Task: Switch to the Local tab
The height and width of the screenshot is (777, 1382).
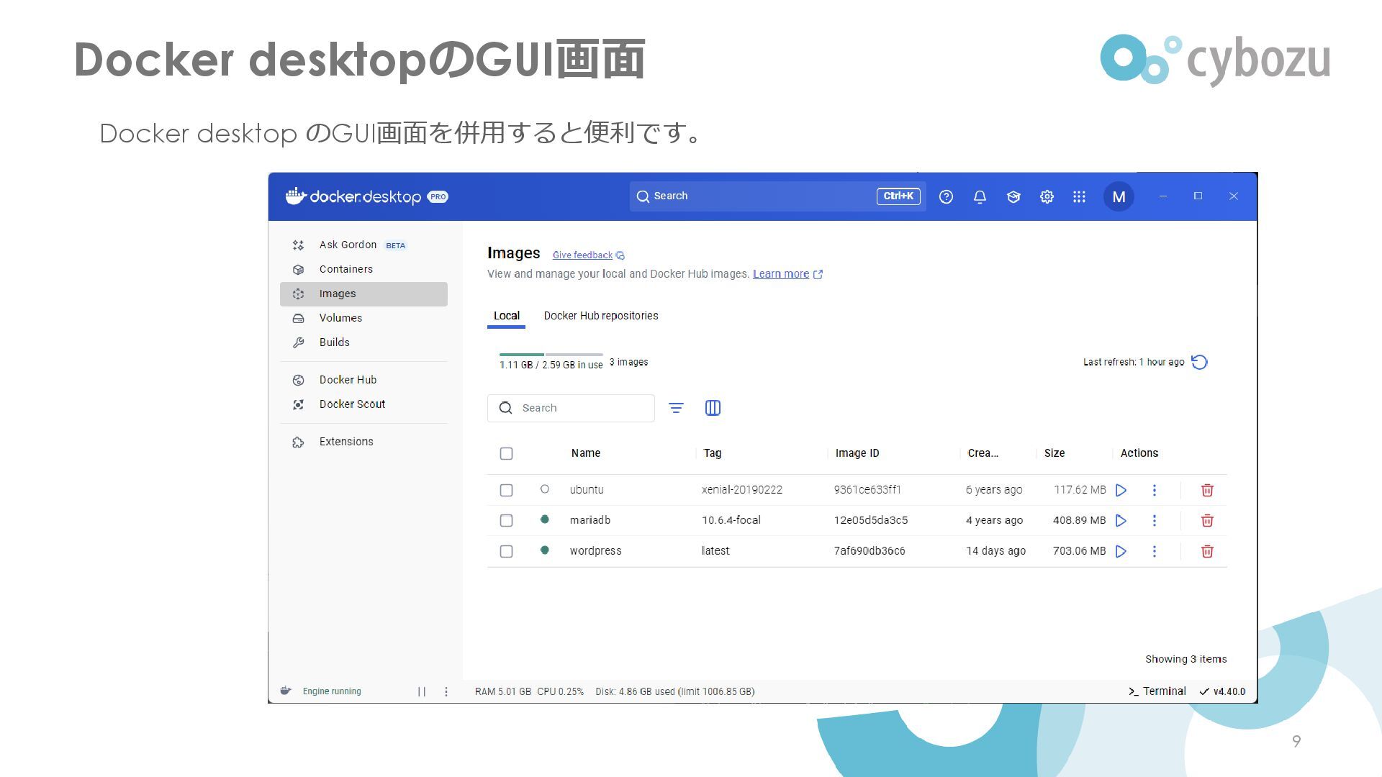Action: click(506, 316)
